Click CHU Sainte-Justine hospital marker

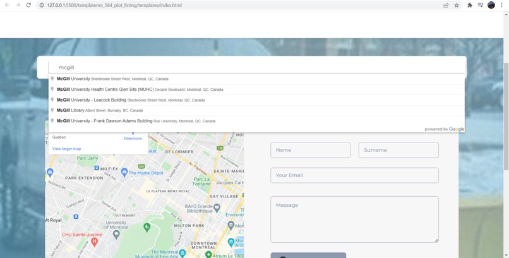tap(95, 242)
